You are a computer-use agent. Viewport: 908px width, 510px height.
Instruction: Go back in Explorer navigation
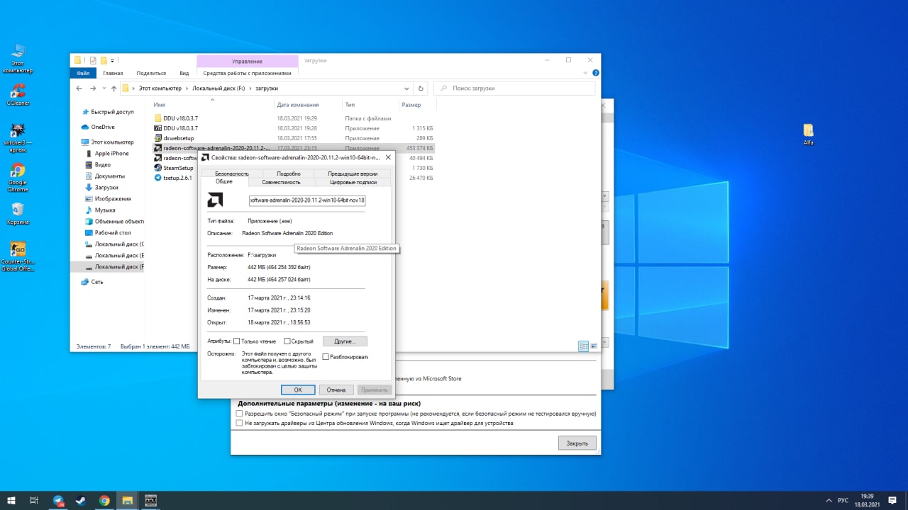click(79, 89)
